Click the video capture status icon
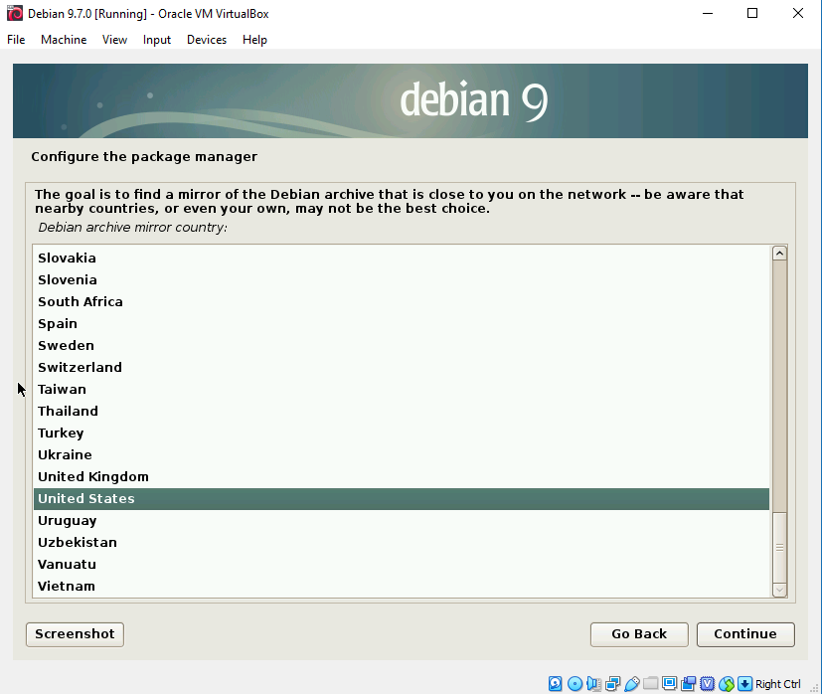822x694 pixels. tap(689, 683)
